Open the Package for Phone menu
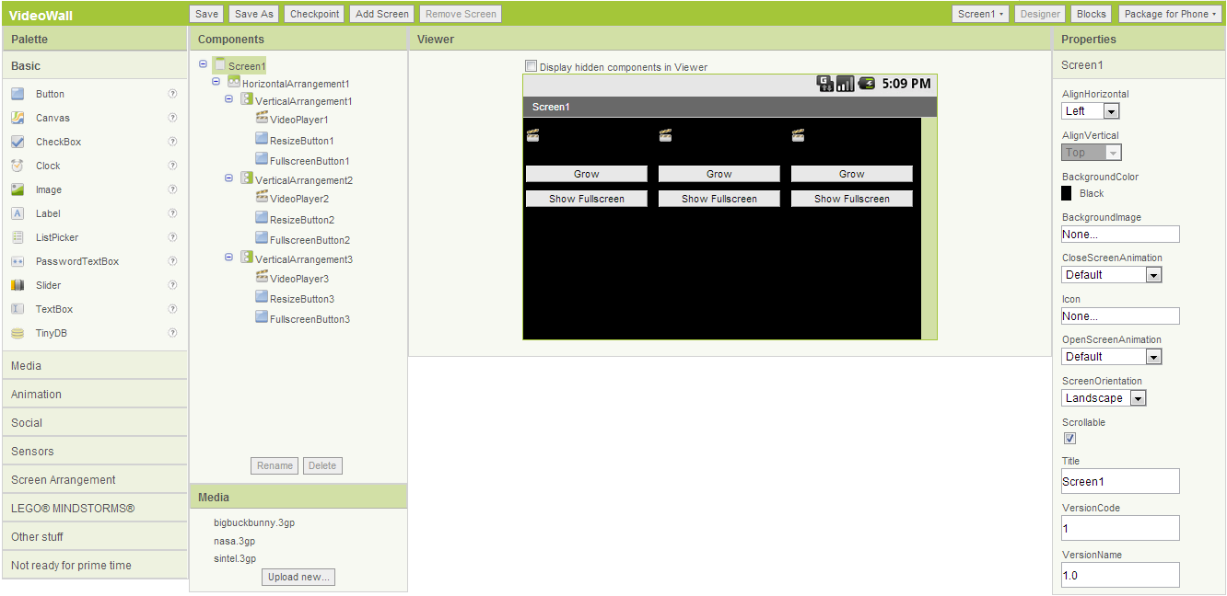 [x=1170, y=14]
